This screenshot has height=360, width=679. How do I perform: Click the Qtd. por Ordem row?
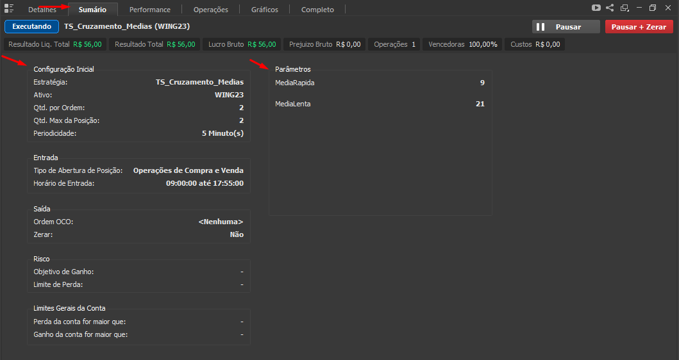pos(138,108)
